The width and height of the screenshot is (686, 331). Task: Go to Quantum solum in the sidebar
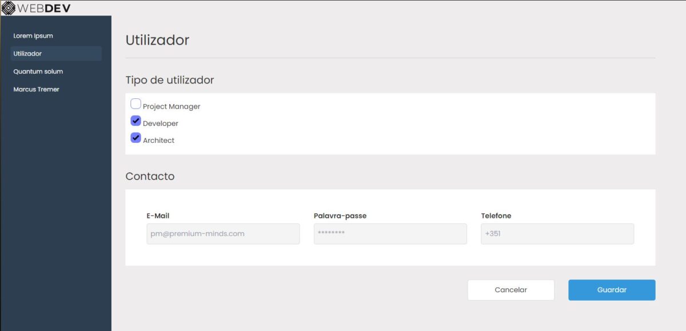(38, 71)
